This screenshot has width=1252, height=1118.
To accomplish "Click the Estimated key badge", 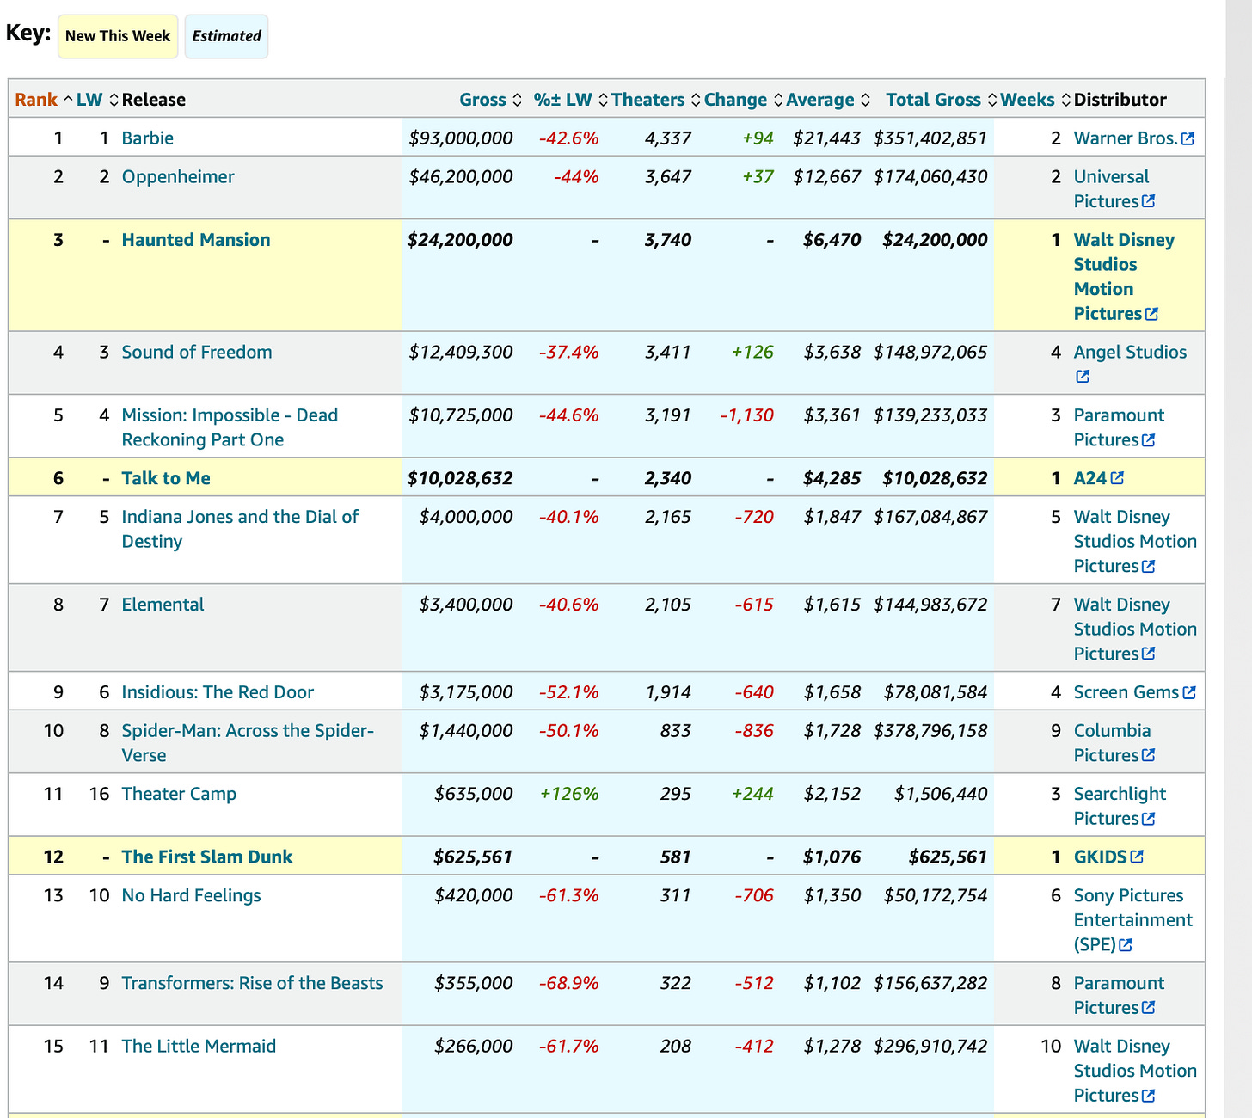I will pos(226,36).
